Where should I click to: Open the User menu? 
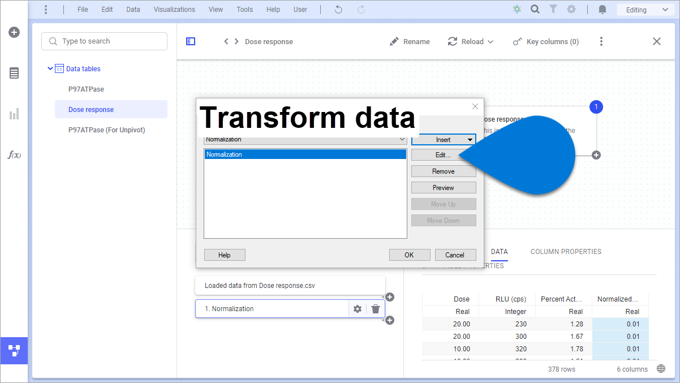(300, 10)
